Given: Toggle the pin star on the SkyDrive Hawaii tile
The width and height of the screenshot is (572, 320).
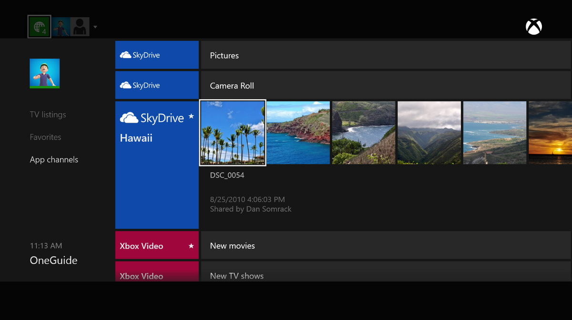Looking at the screenshot, I should click(x=191, y=116).
